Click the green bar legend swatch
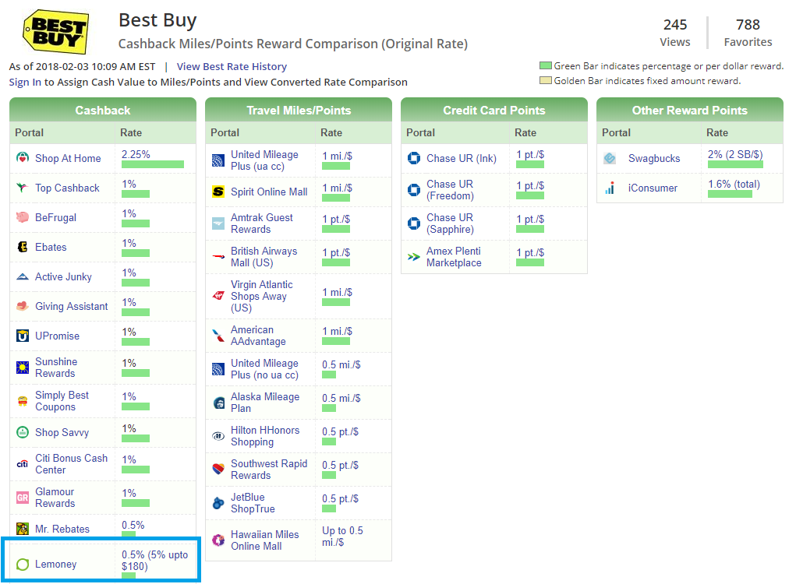The image size is (796, 584). click(x=546, y=65)
